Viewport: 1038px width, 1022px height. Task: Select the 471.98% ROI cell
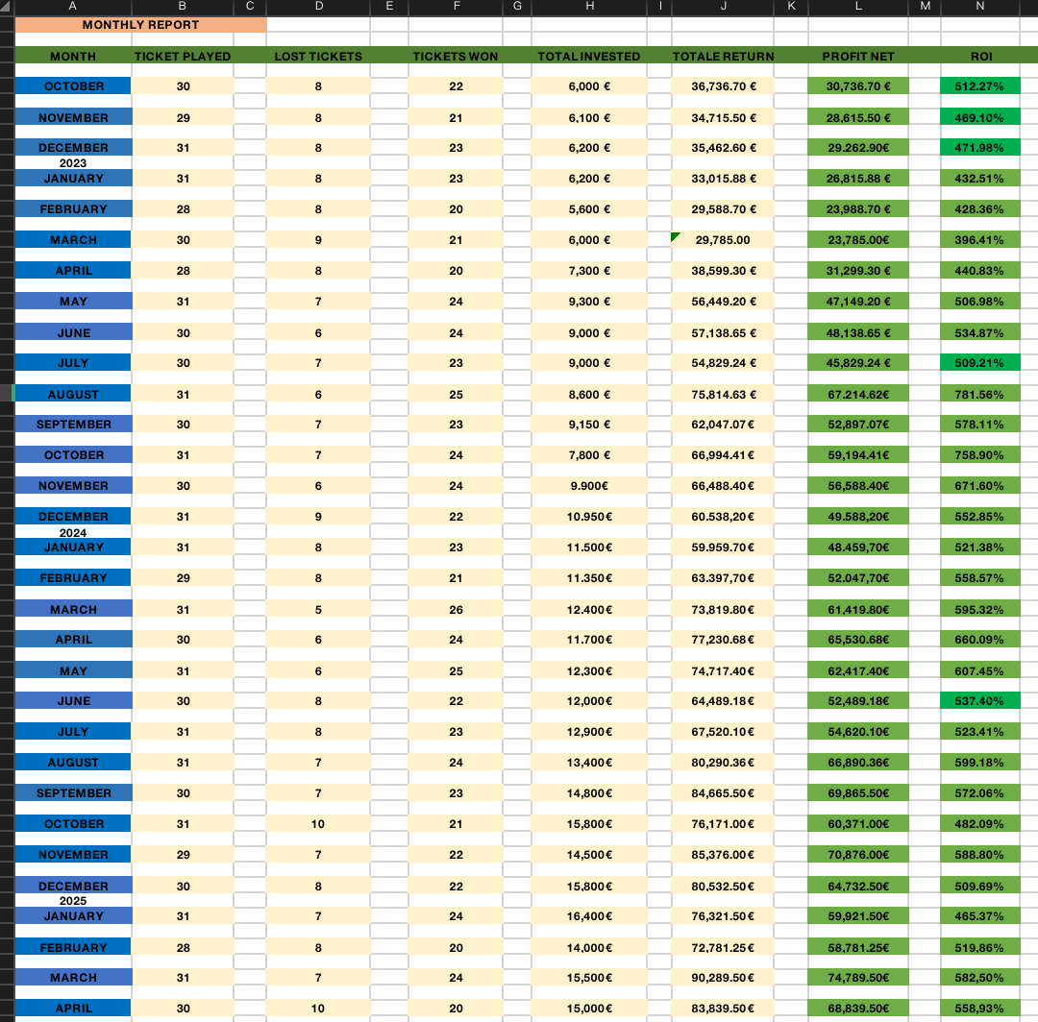(x=979, y=148)
